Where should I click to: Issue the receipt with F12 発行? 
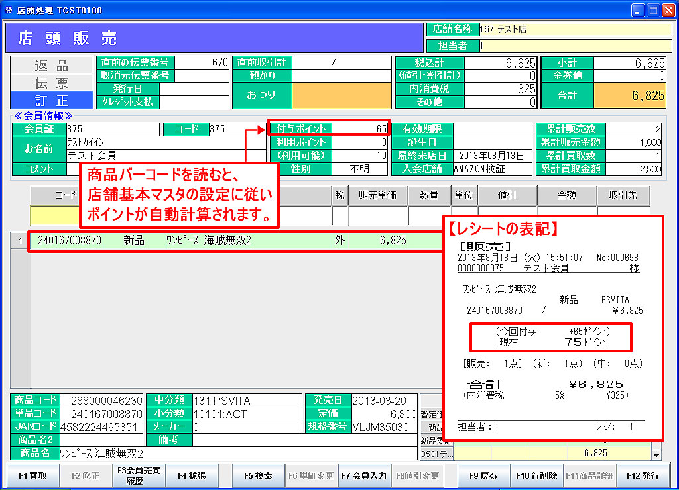(643, 475)
